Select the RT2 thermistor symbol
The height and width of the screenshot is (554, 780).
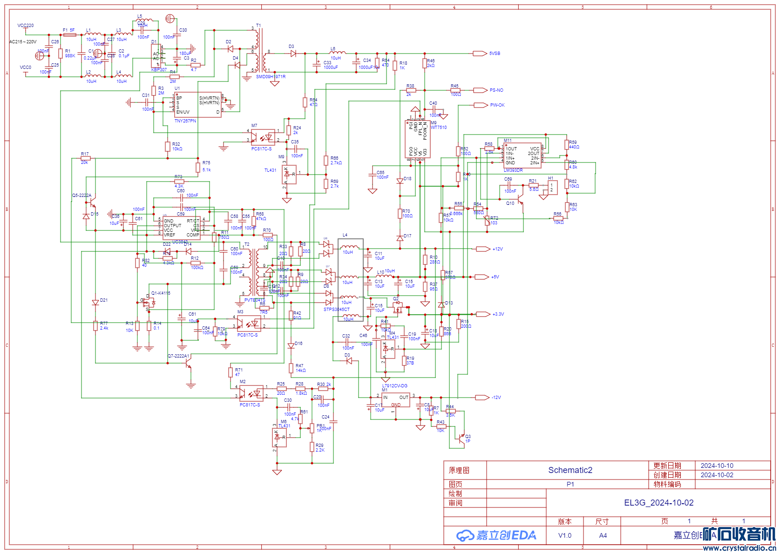tap(487, 221)
